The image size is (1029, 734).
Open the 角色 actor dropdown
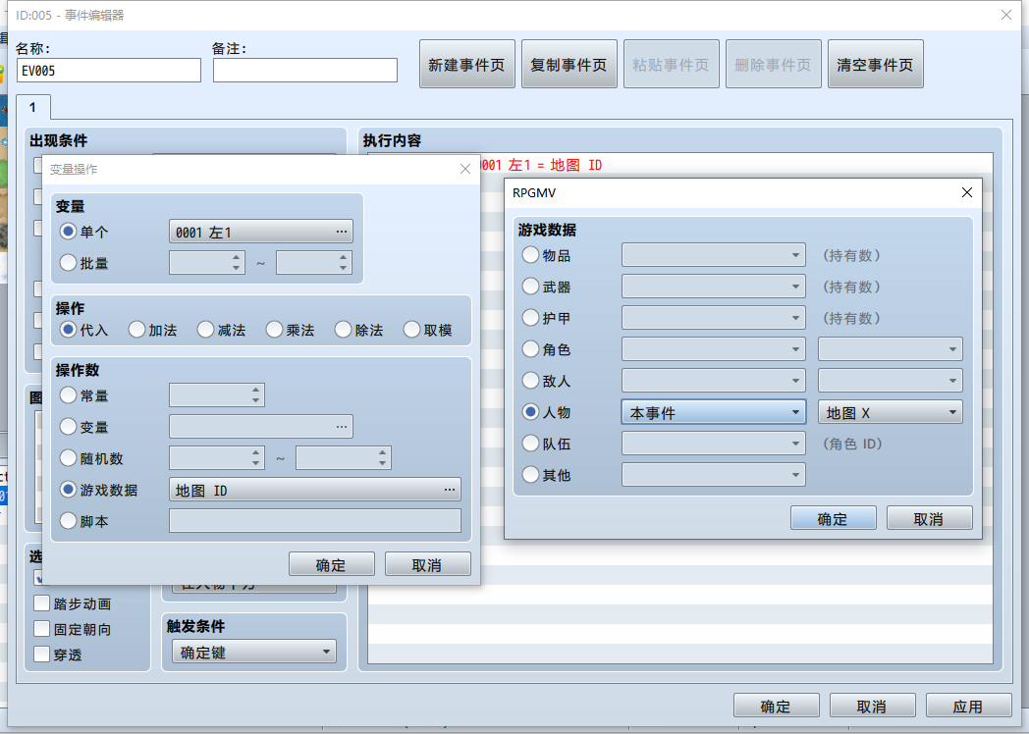click(x=714, y=349)
